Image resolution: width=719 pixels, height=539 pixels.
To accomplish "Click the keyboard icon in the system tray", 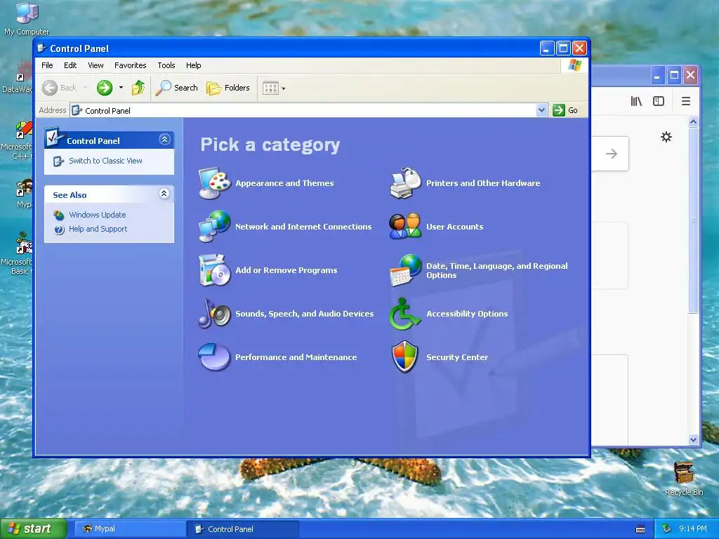I will [x=640, y=529].
